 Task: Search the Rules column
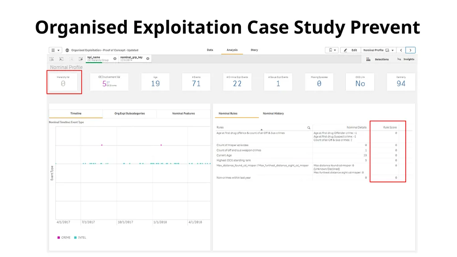(x=309, y=128)
